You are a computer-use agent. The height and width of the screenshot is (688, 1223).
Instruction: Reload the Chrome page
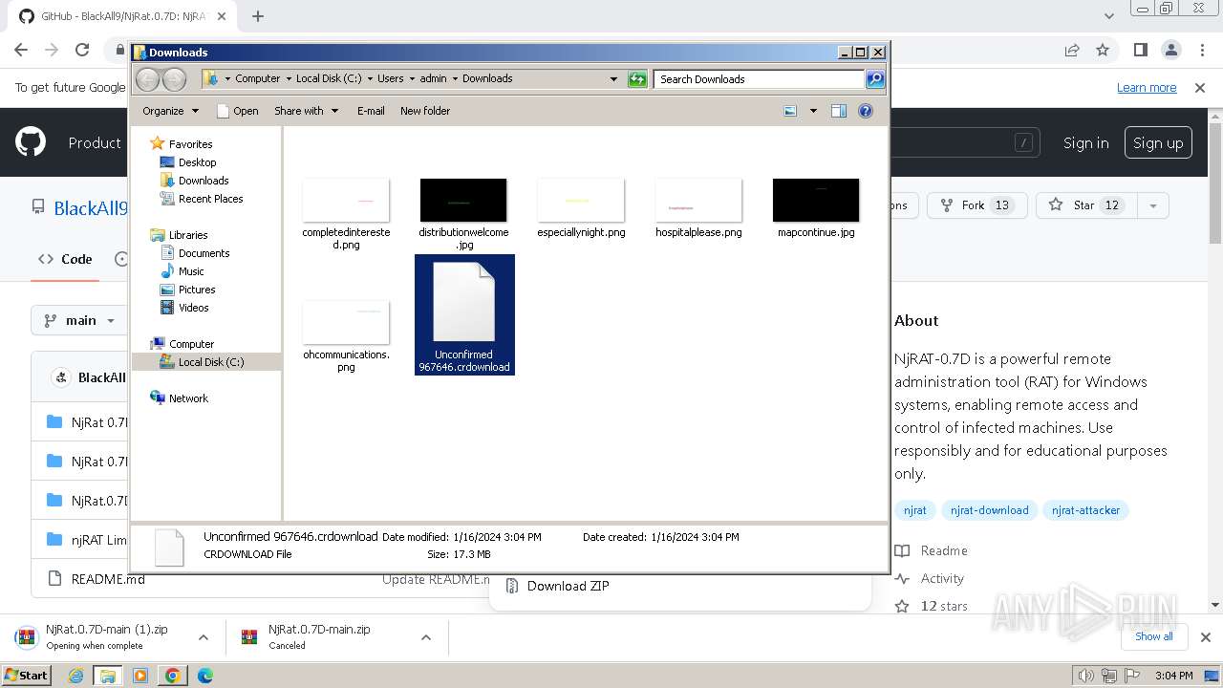click(82, 51)
